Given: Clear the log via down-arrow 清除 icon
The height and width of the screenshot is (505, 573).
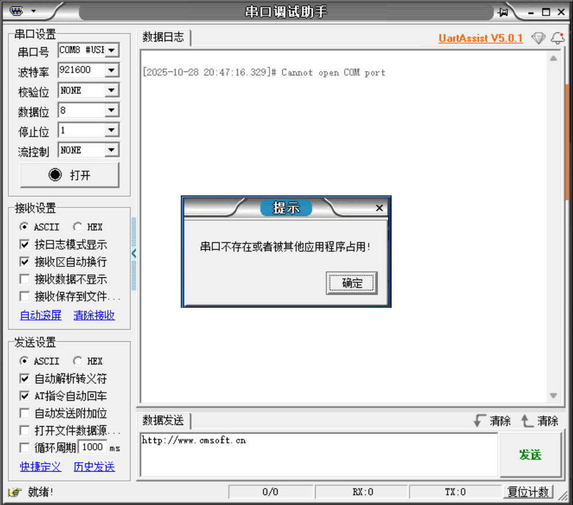Looking at the screenshot, I should (x=492, y=421).
